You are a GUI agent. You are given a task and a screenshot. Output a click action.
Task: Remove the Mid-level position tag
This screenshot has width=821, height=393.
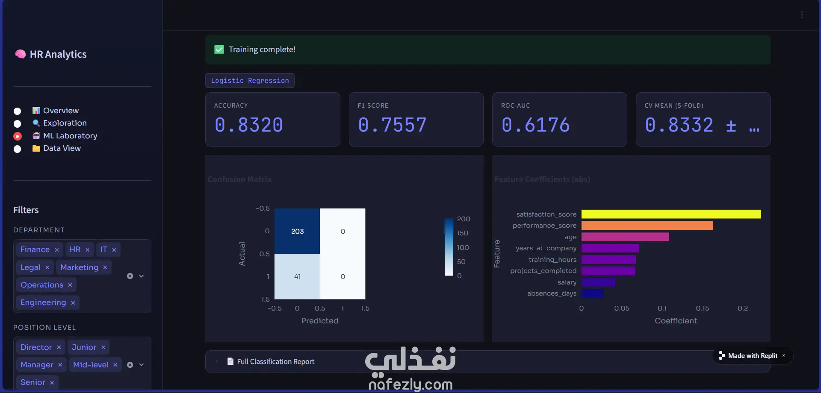(x=115, y=365)
